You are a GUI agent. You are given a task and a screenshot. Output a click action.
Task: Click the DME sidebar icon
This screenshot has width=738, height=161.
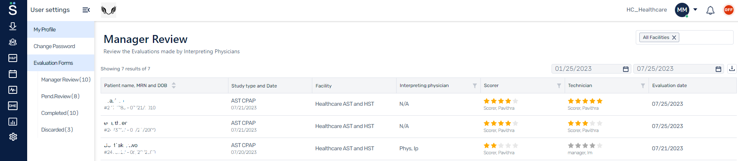coord(13,106)
